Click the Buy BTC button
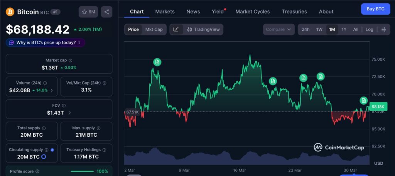The image size is (395, 176). coord(375,9)
